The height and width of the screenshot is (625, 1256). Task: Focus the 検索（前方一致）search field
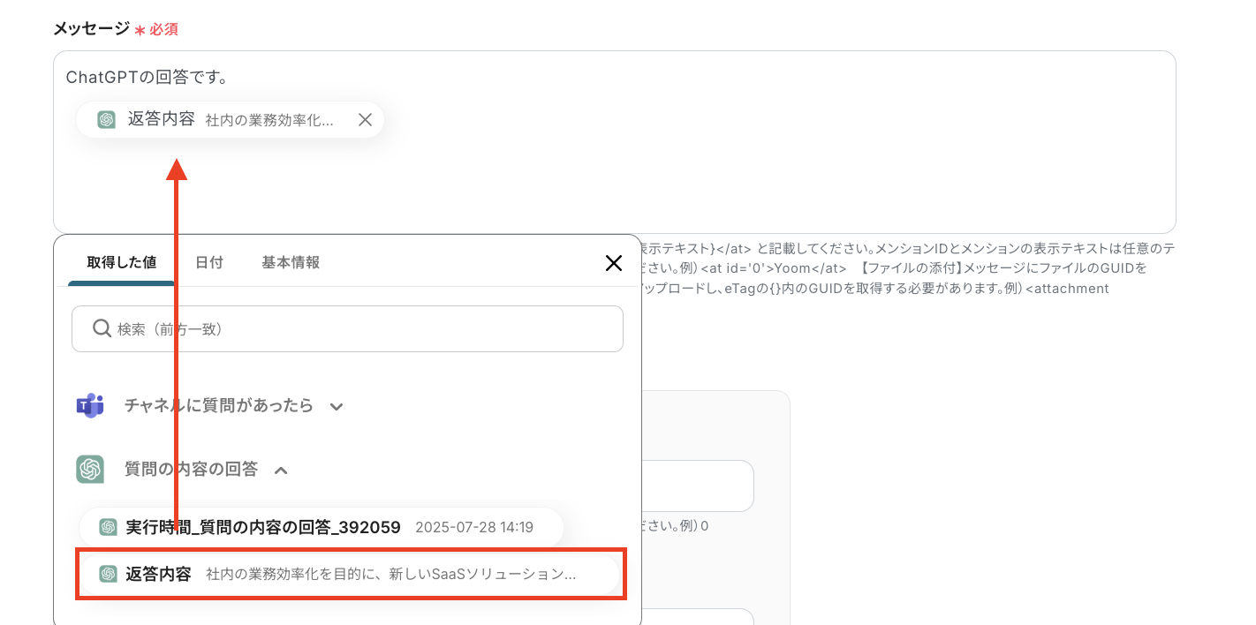347,329
